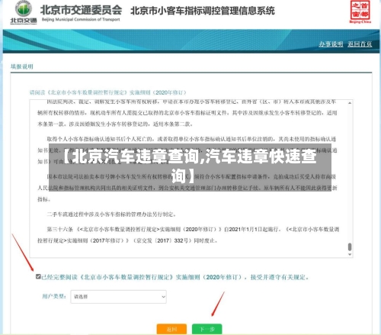Uncheck the 已经完整阅读 agreement checkbox

point(38,276)
